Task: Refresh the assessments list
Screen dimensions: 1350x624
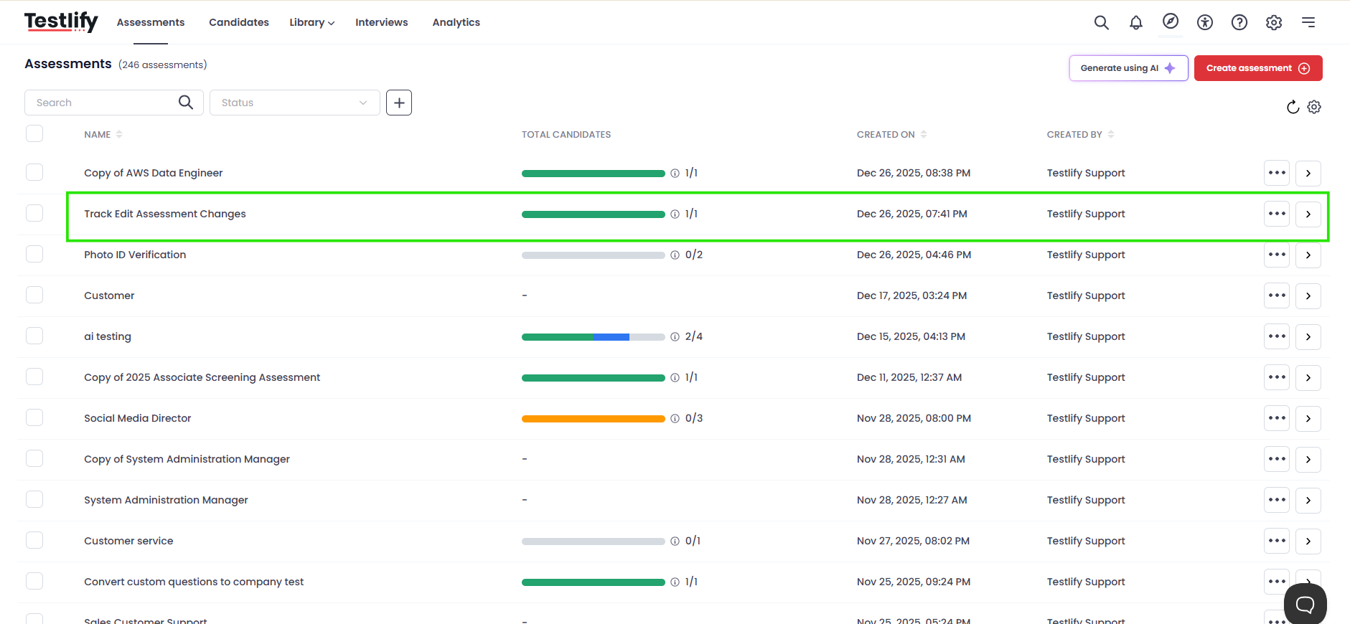Action: [x=1293, y=107]
